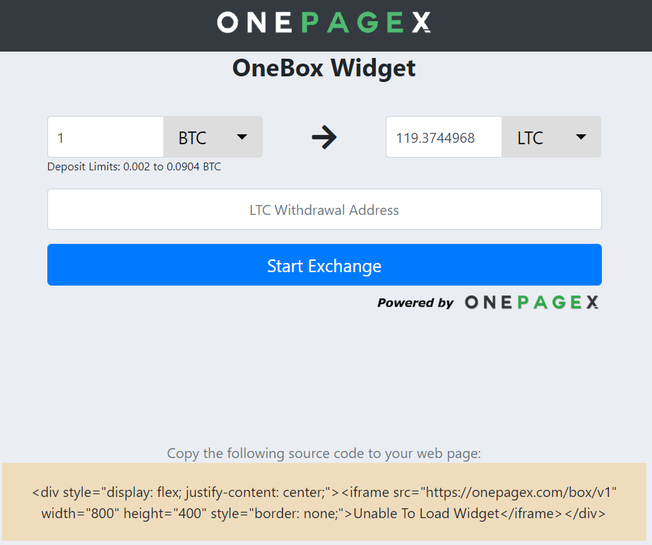This screenshot has width=652, height=545.
Task: Click the Copy the following source code label
Action: tap(324, 453)
